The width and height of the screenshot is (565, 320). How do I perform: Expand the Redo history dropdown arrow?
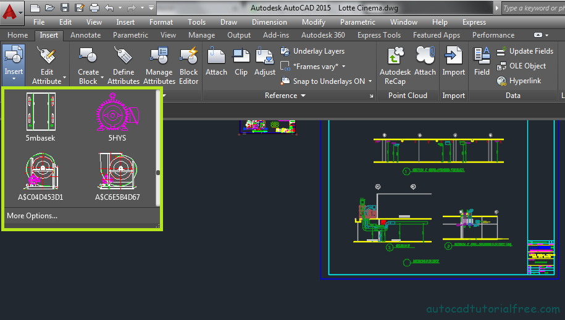pos(142,7)
